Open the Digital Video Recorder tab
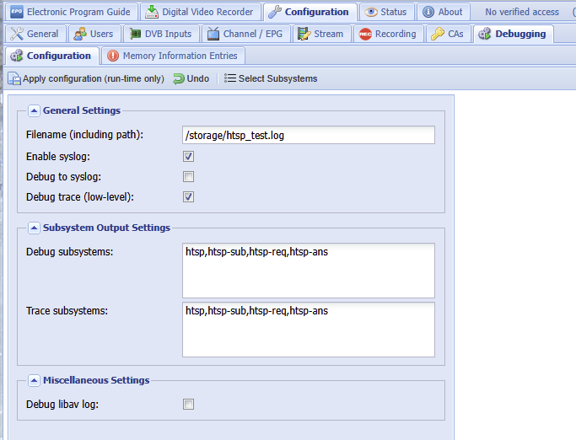576x440 pixels. click(x=199, y=12)
